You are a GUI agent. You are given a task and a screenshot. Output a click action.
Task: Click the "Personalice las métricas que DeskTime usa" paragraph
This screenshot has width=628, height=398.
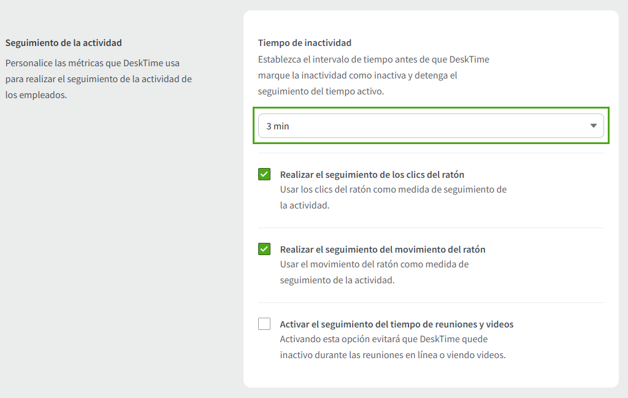click(x=98, y=78)
